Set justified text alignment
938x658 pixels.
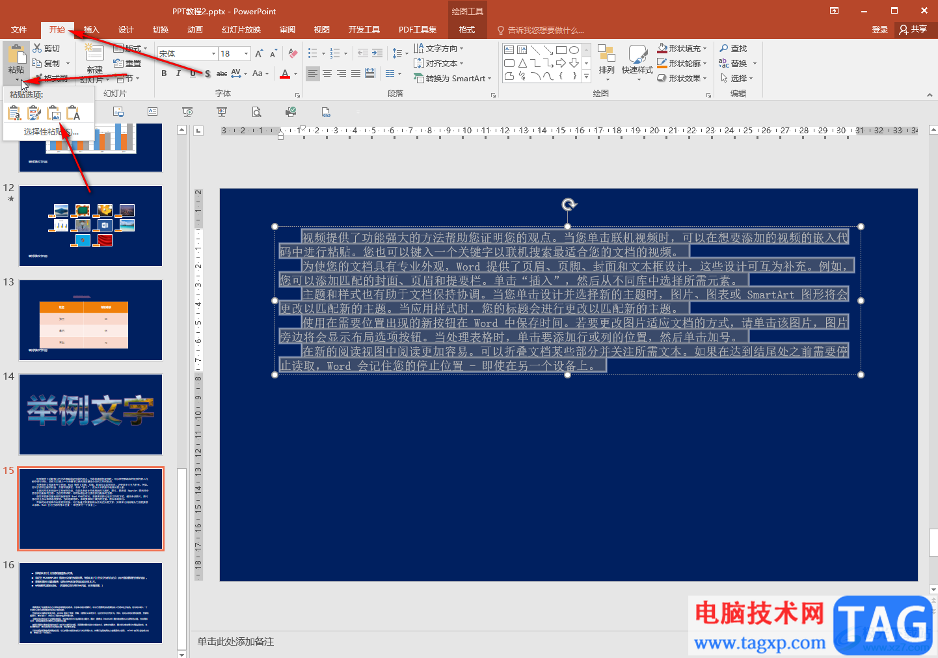coord(356,73)
